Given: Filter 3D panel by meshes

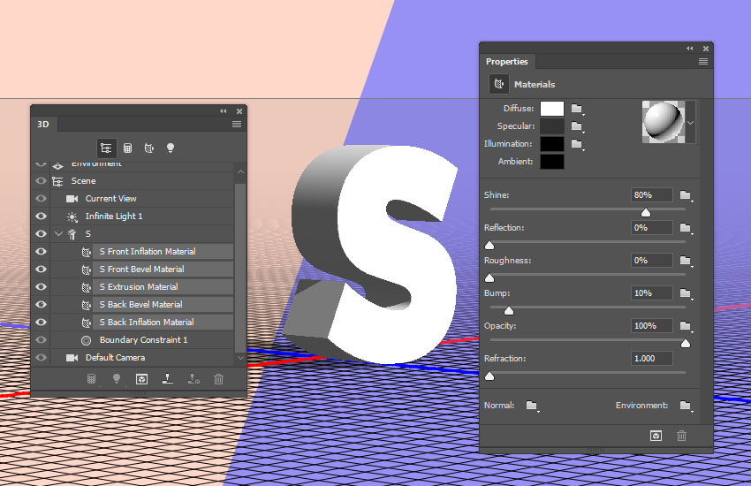Looking at the screenshot, I should point(127,148).
